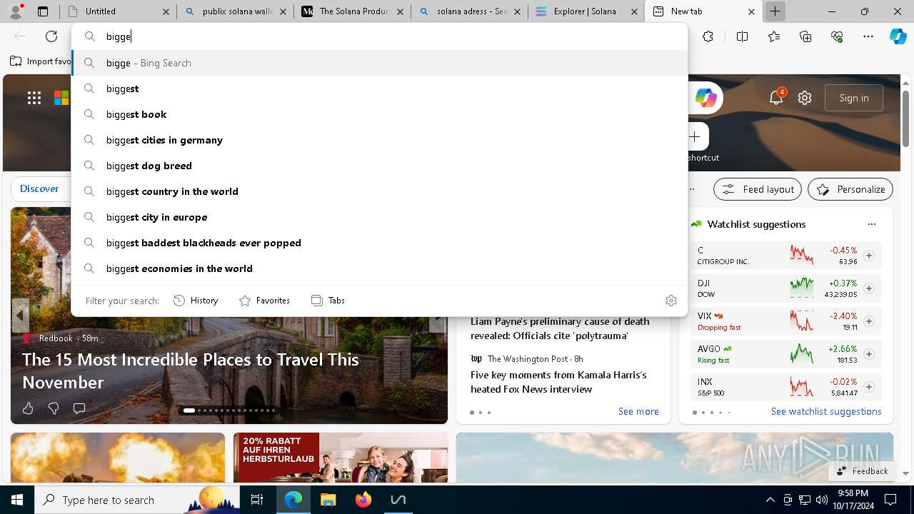Go to previous carousel slide arrow

[20, 315]
